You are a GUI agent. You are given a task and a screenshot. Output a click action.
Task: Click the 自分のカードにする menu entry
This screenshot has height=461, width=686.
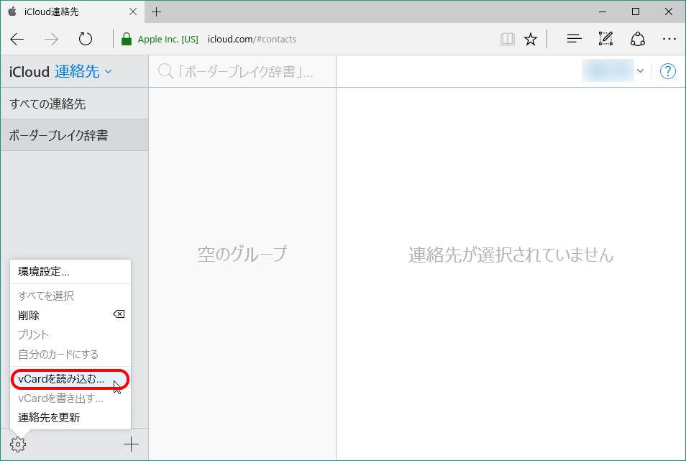pos(70,355)
